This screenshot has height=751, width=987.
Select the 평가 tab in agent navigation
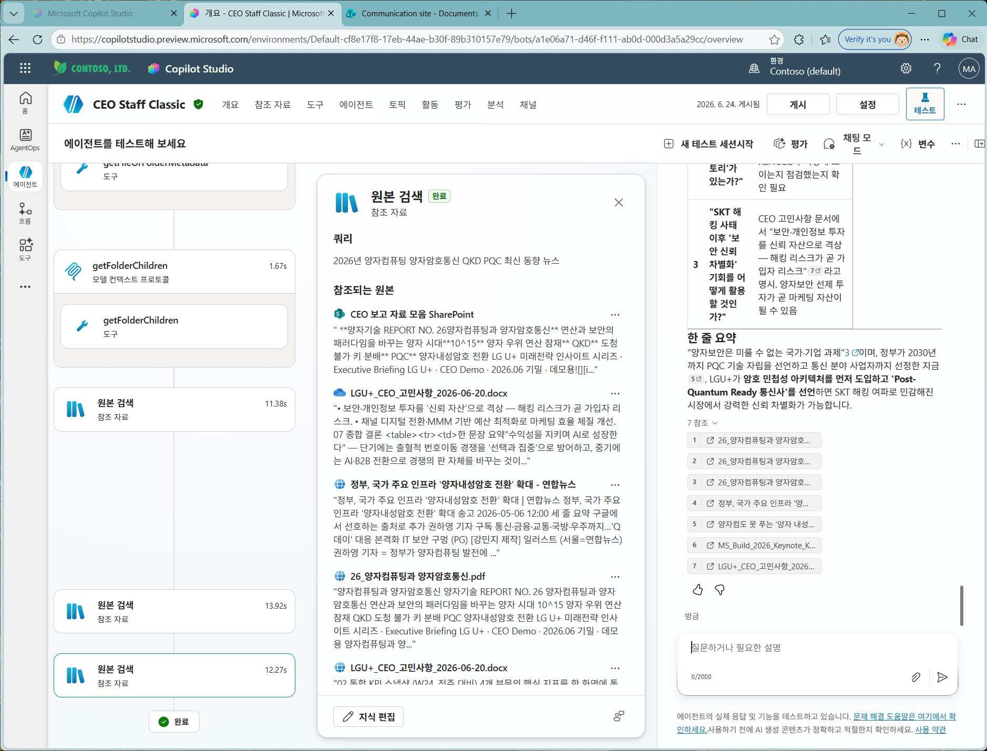click(462, 105)
